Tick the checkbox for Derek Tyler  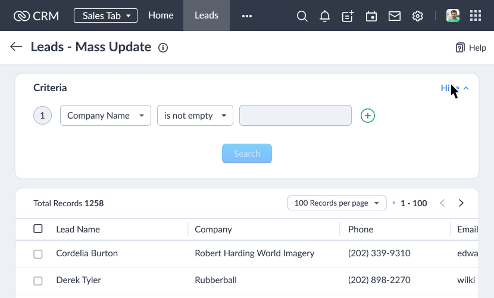tap(38, 281)
